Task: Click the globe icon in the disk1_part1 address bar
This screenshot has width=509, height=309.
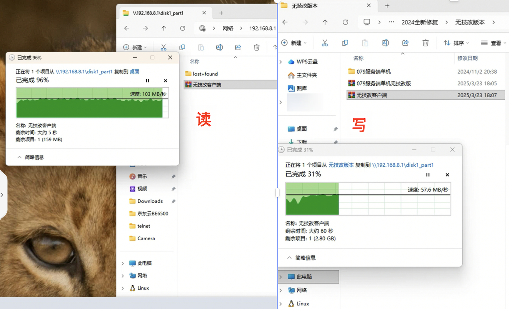Action: click(x=202, y=28)
